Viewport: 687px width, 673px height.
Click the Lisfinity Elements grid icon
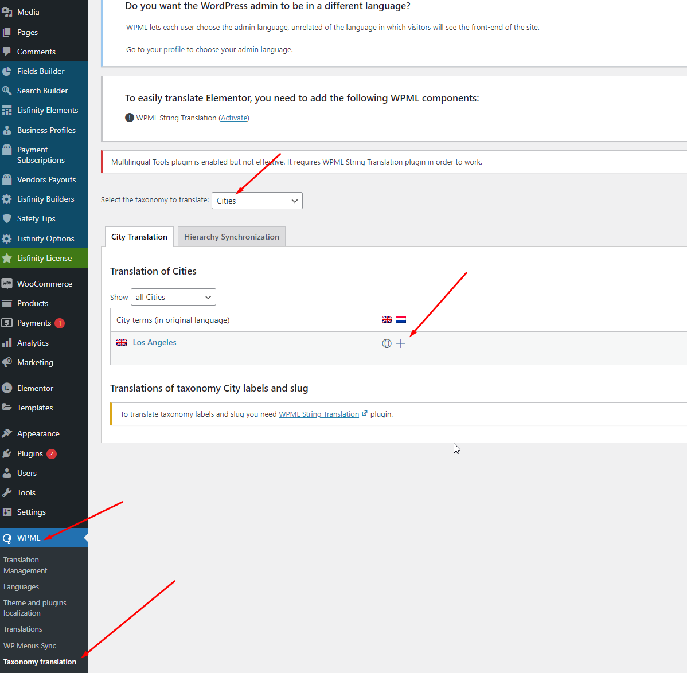7,110
